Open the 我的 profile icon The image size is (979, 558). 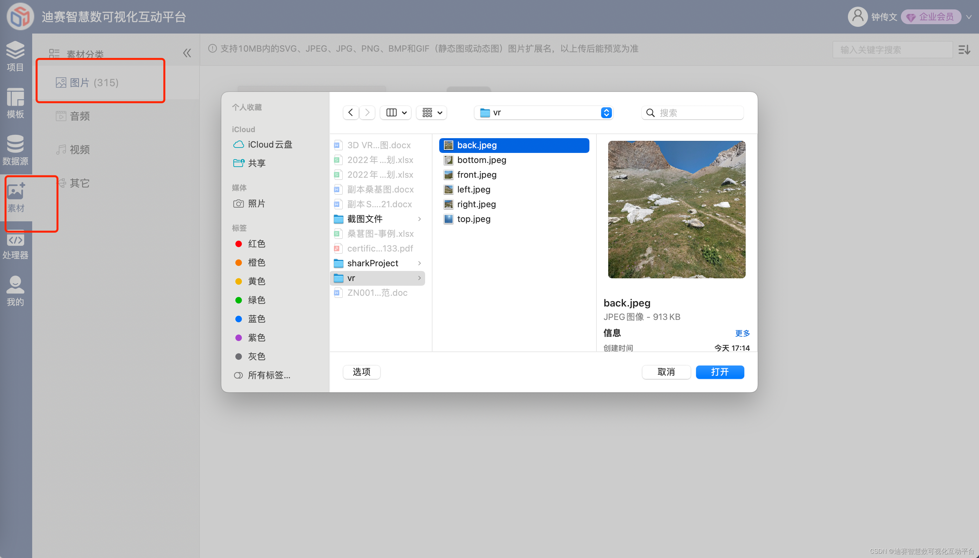[15, 291]
